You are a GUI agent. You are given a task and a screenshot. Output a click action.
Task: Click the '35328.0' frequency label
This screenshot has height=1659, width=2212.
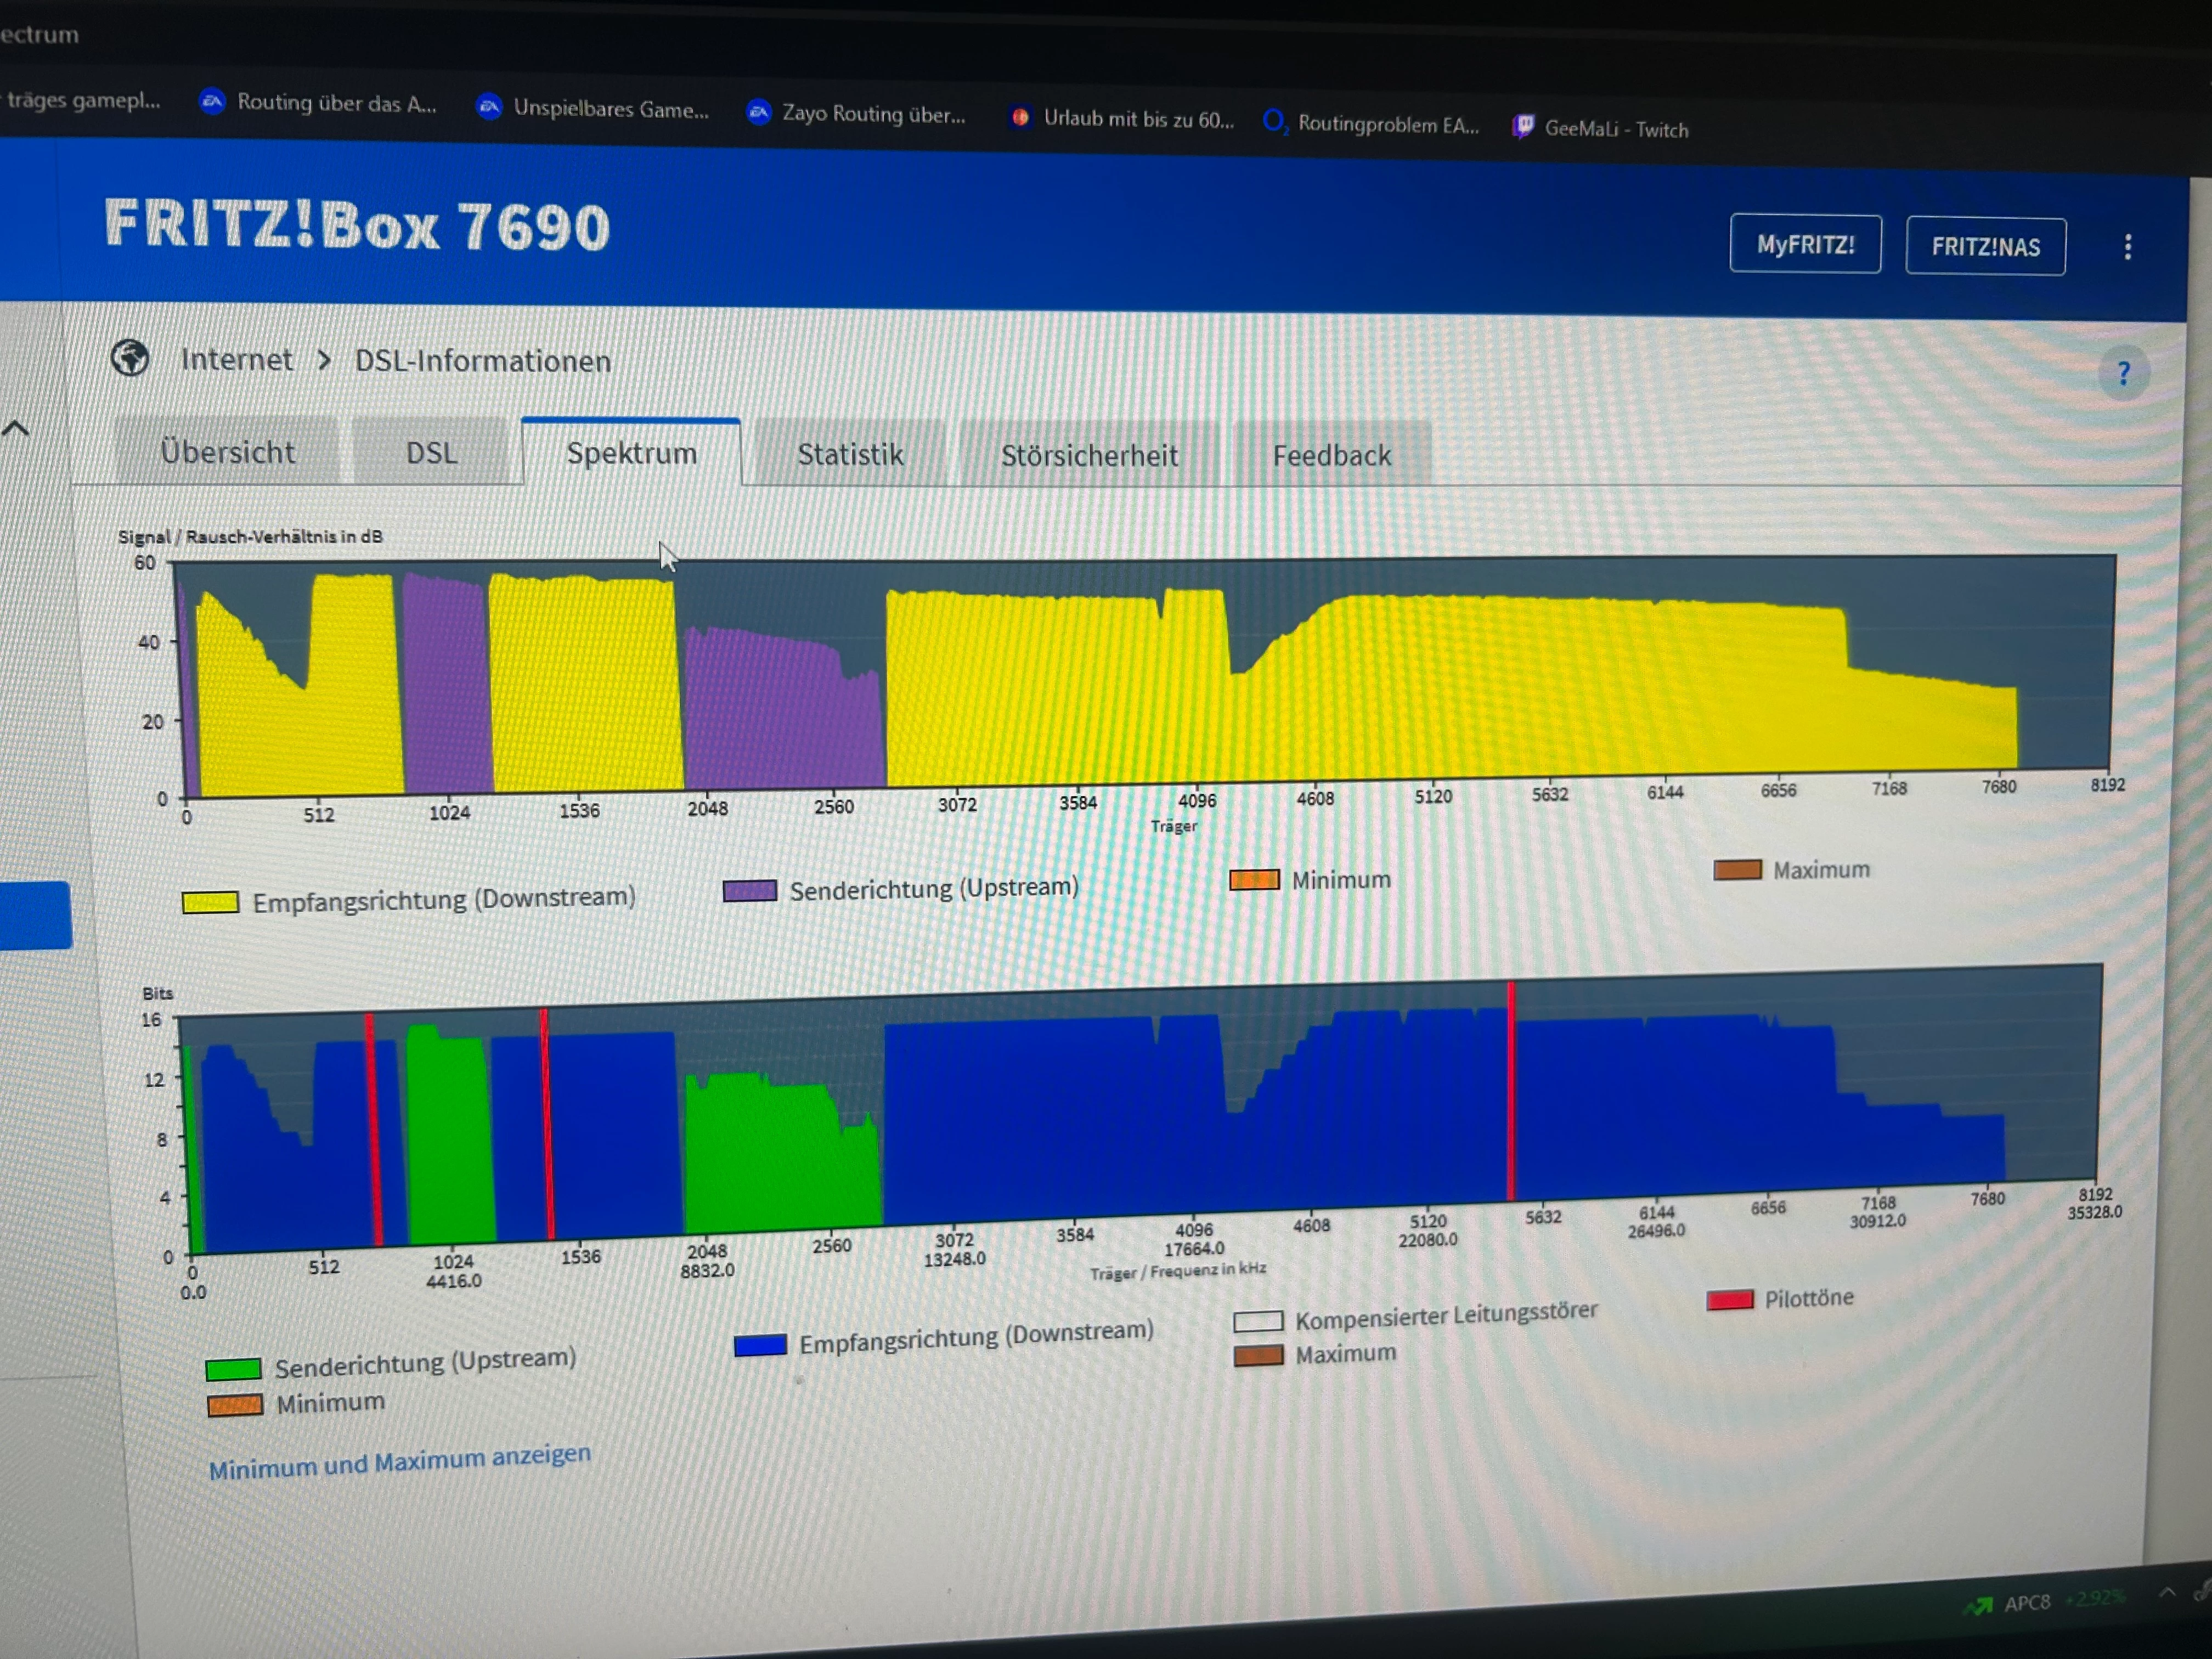pos(2094,1212)
